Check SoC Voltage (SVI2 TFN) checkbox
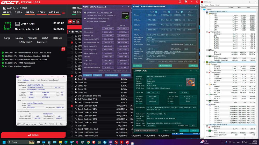259x145 pixels. click(x=72, y=99)
